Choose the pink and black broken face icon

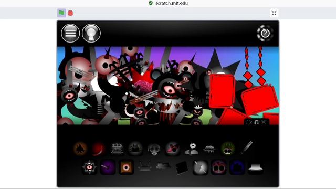coord(172,149)
